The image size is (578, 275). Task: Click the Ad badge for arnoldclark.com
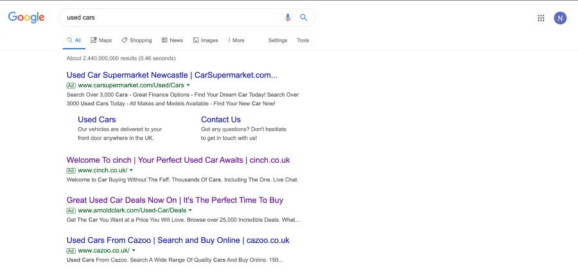[71, 210]
